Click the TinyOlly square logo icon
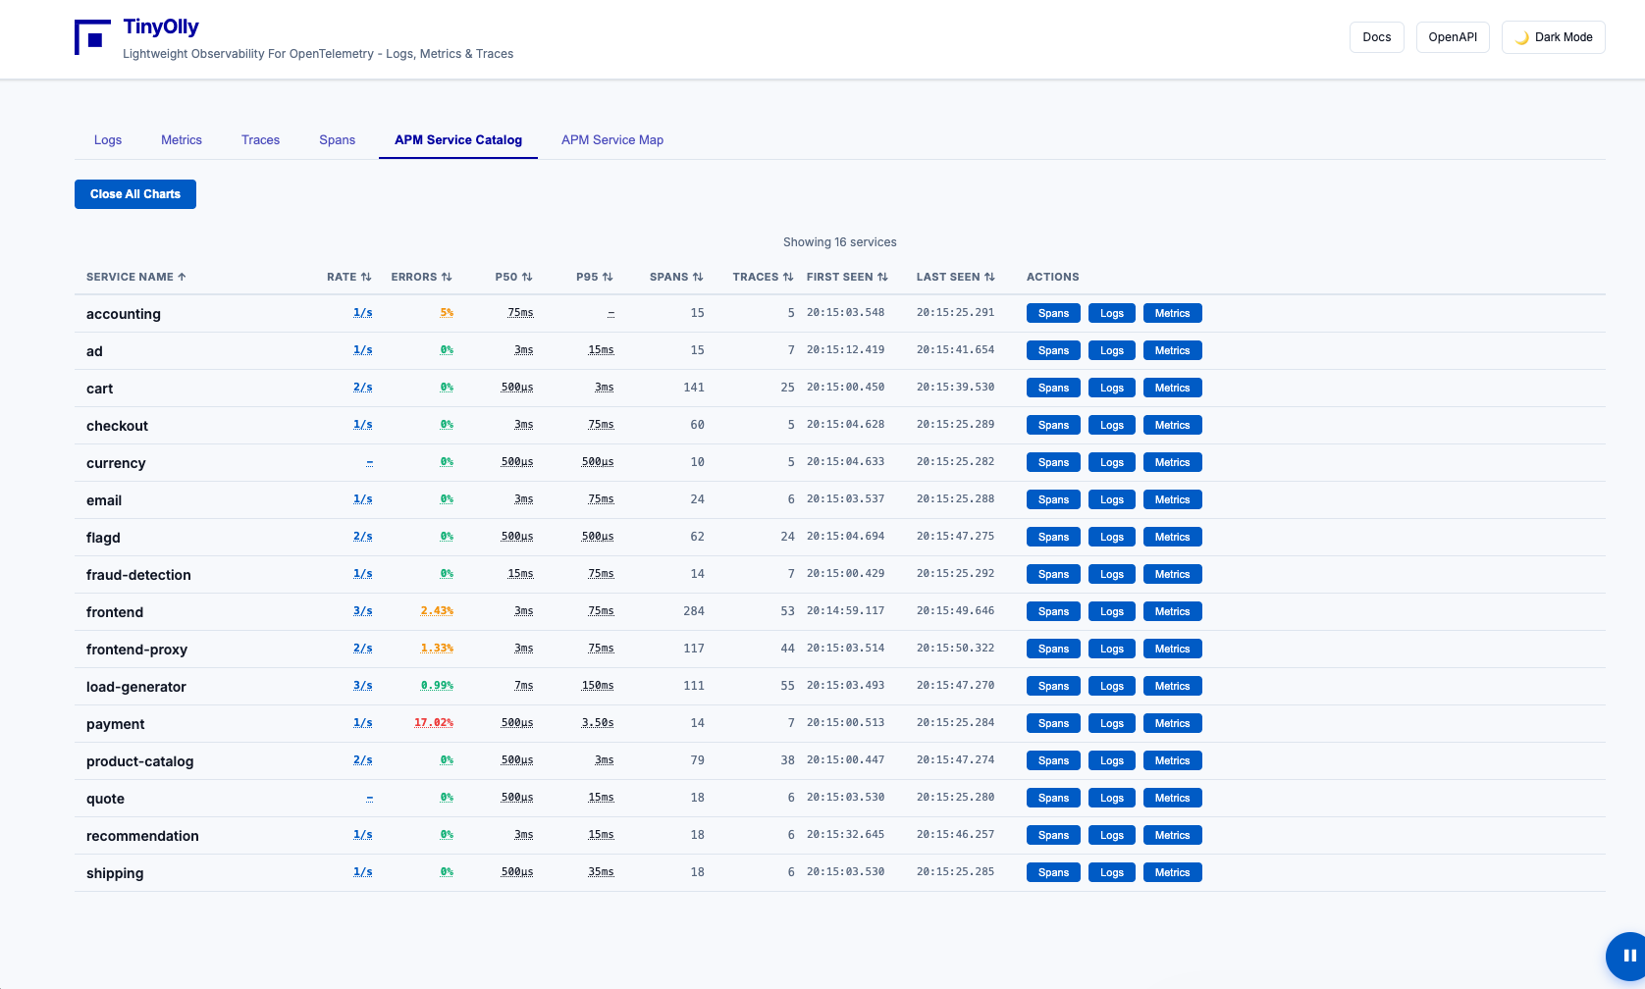Screen dimensions: 1645x989 click(92, 38)
